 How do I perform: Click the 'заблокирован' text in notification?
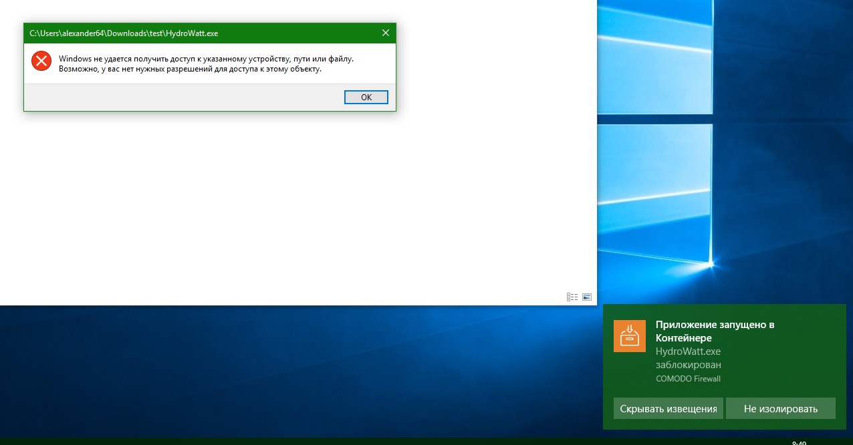689,365
